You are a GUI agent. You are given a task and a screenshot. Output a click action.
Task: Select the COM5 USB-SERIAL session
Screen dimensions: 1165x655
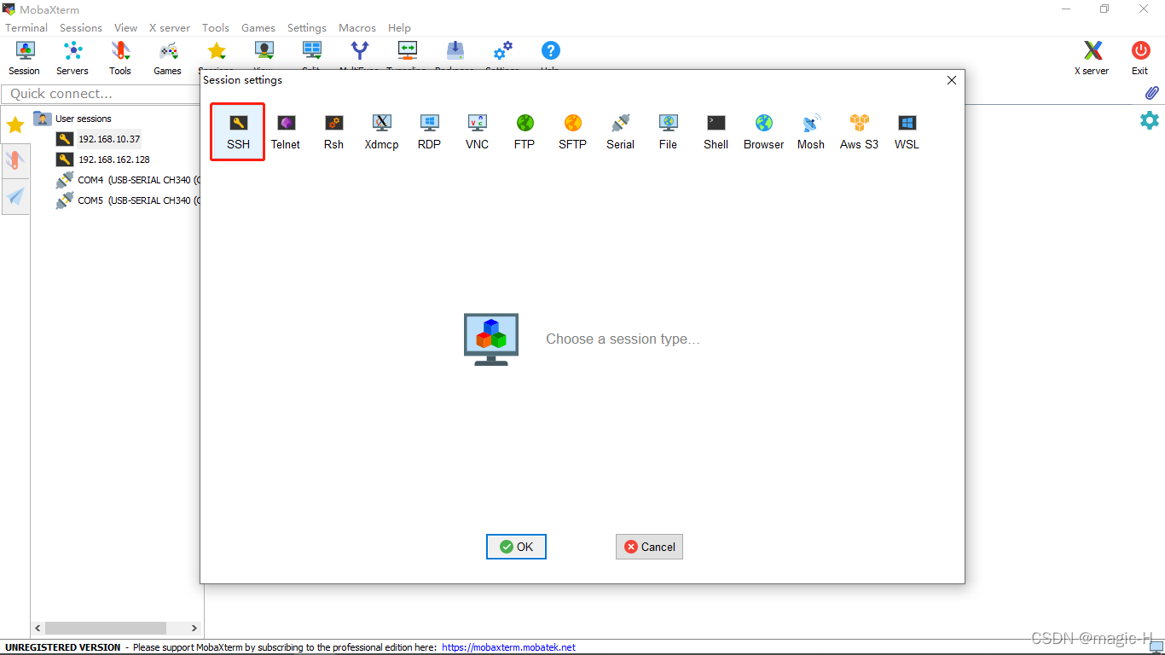click(x=129, y=200)
